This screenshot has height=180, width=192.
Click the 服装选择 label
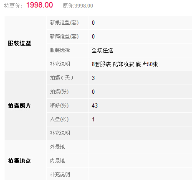(60, 50)
